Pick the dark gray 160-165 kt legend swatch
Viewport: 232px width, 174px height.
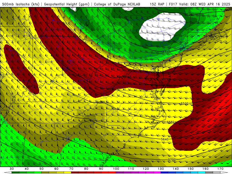coord(209,173)
